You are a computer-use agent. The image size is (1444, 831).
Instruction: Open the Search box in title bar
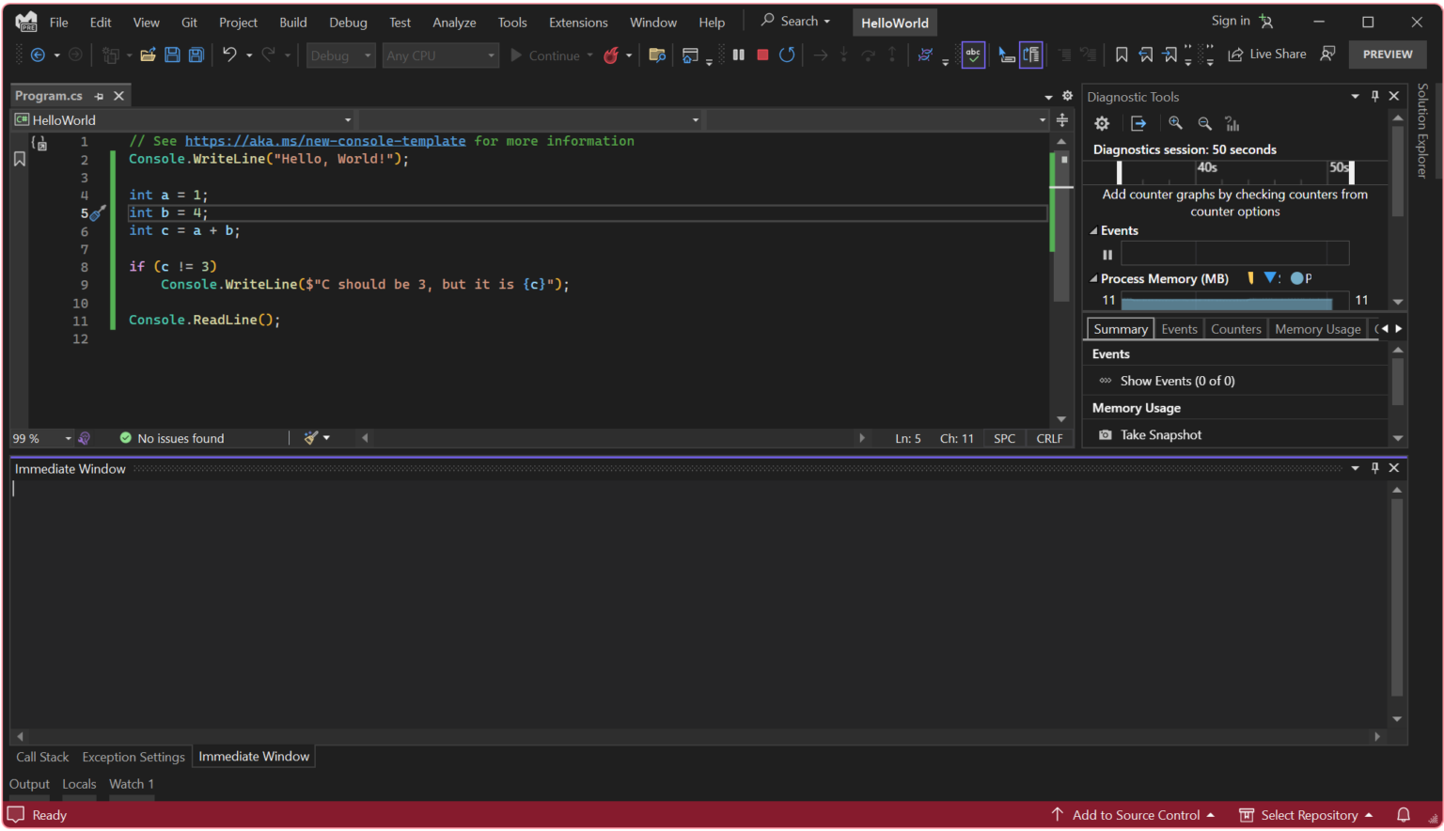[796, 21]
